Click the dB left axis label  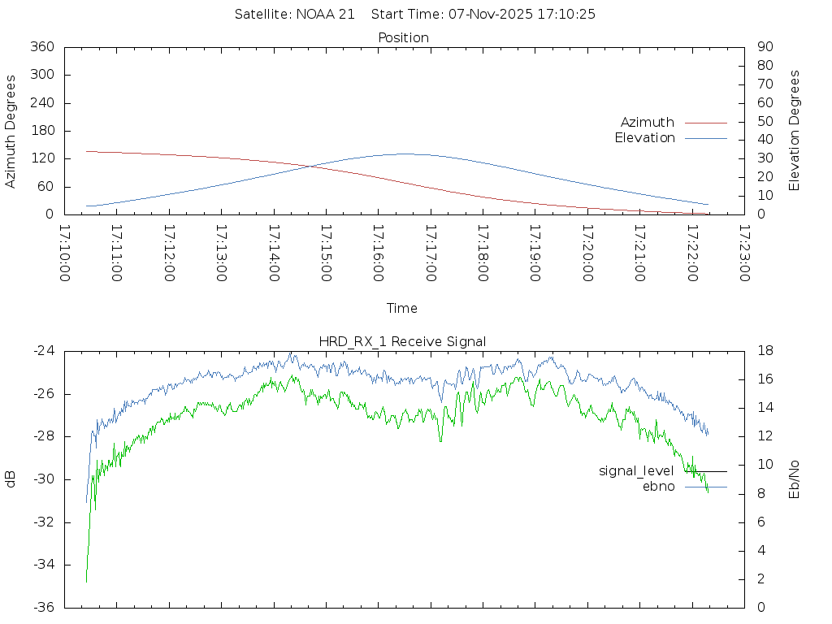(11, 479)
